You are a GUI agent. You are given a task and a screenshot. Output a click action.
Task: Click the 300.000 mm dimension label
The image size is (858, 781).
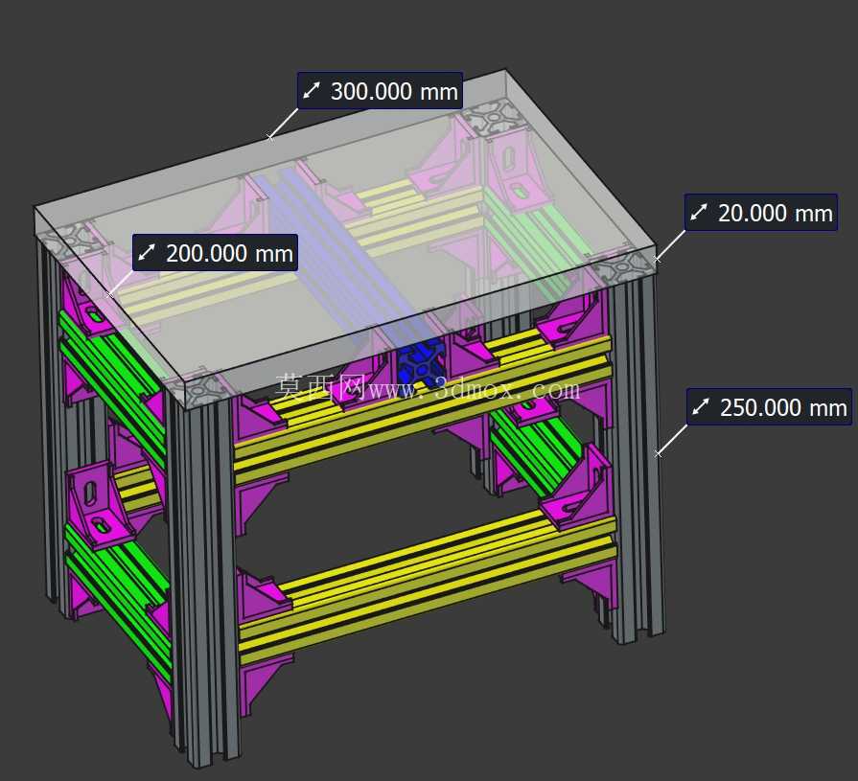381,91
